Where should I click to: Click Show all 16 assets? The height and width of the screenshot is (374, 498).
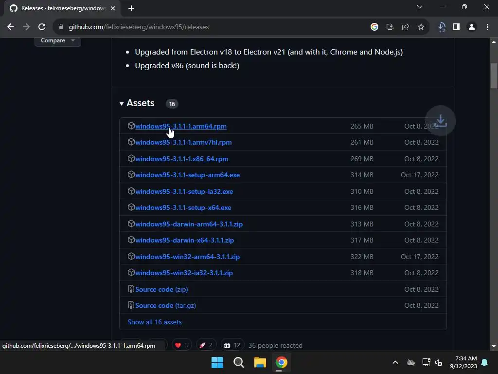[154, 322]
